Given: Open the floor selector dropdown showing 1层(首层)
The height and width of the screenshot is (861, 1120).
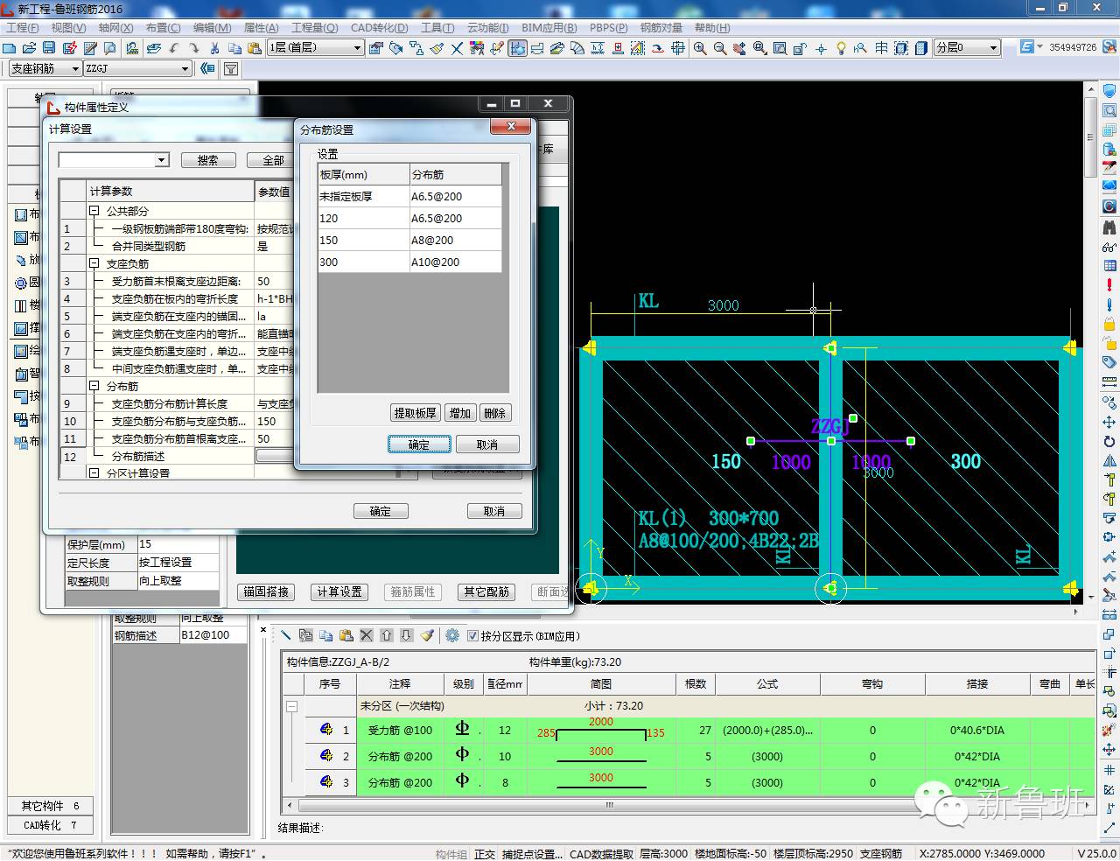Looking at the screenshot, I should tap(358, 48).
